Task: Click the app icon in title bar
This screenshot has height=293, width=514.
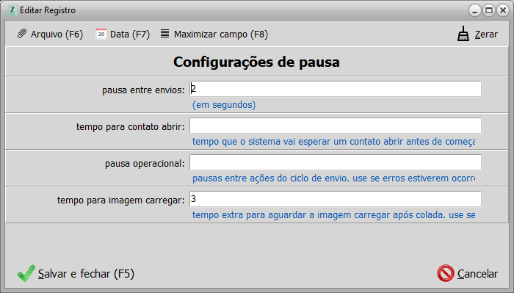Action: [x=12, y=10]
